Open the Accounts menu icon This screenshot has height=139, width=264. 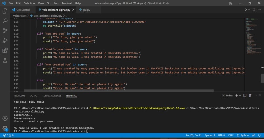click(5, 118)
